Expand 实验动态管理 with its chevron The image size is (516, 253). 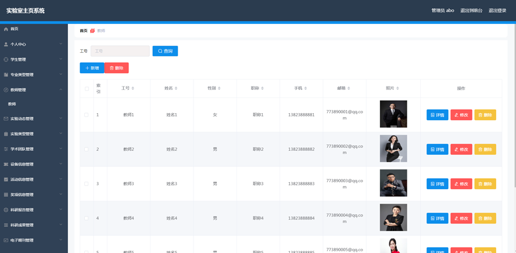click(61, 118)
